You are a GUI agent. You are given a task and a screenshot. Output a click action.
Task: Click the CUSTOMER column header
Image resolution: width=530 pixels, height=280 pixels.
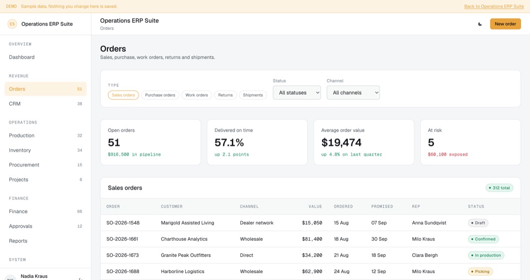tap(172, 207)
